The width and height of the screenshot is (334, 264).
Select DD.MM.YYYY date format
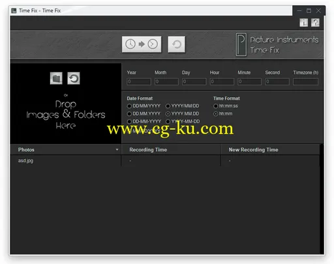point(129,113)
